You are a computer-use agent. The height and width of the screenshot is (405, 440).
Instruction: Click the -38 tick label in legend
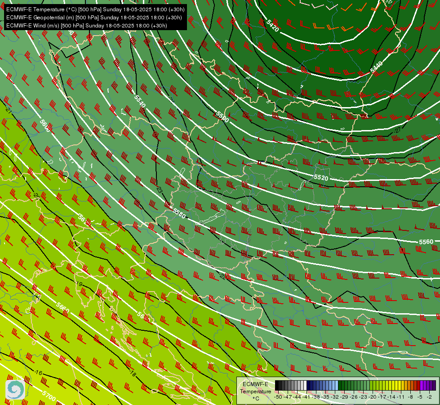(x=316, y=397)
